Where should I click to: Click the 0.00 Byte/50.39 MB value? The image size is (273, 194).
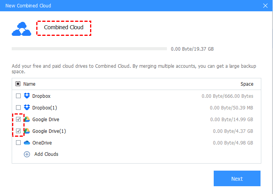click(x=231, y=108)
